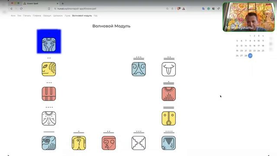Click the green round extension icon
The height and width of the screenshot is (156, 277).
click(x=209, y=9)
